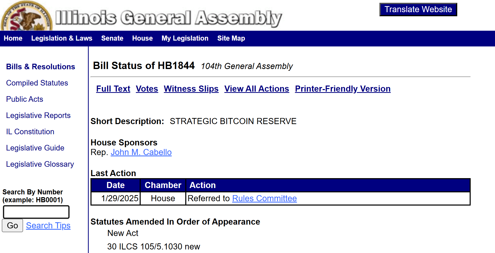The height and width of the screenshot is (253, 495).
Task: Open Legislative Glossary in sidebar
Action: 40,164
